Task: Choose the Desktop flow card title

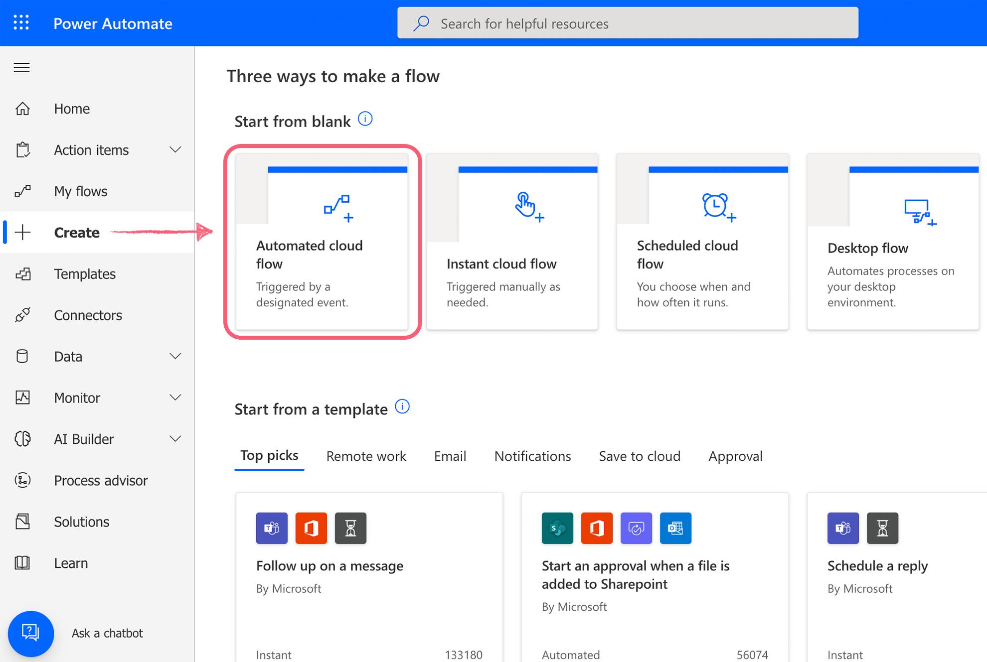Action: pyautogui.click(x=868, y=248)
